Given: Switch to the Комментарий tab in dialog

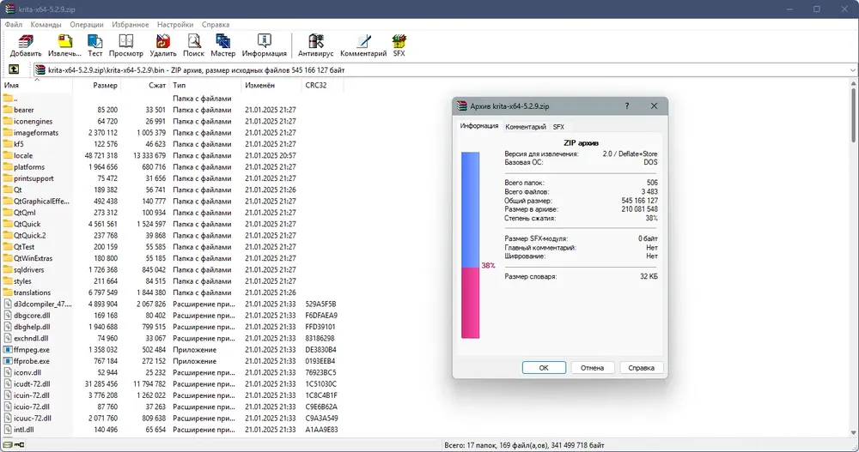Looking at the screenshot, I should (526, 126).
